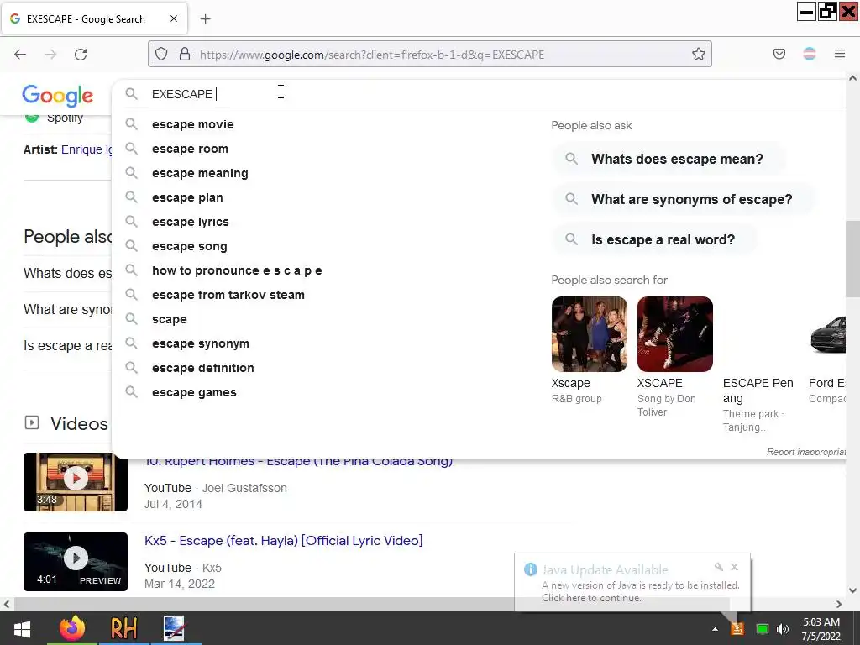This screenshot has height=645, width=860.
Task: Click the browser back arrow
Action: (x=20, y=55)
